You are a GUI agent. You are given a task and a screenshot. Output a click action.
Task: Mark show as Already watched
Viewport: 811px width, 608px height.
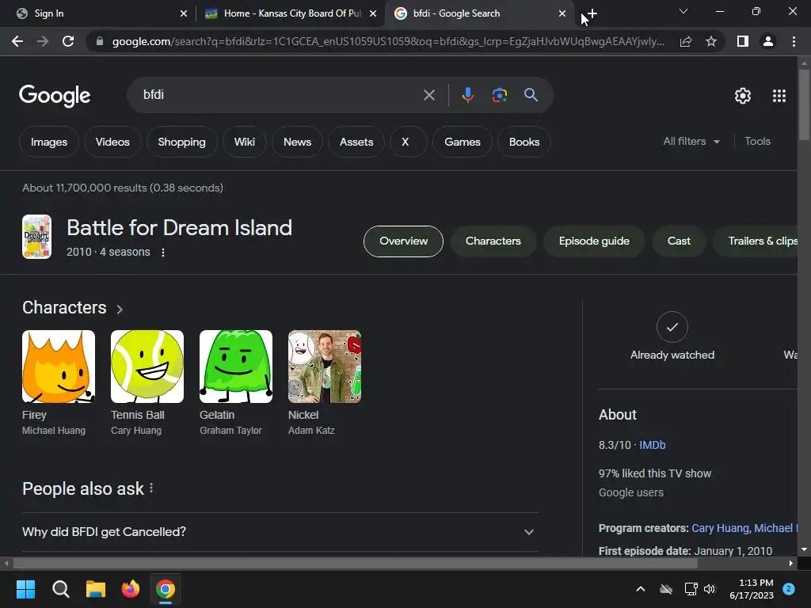click(672, 336)
